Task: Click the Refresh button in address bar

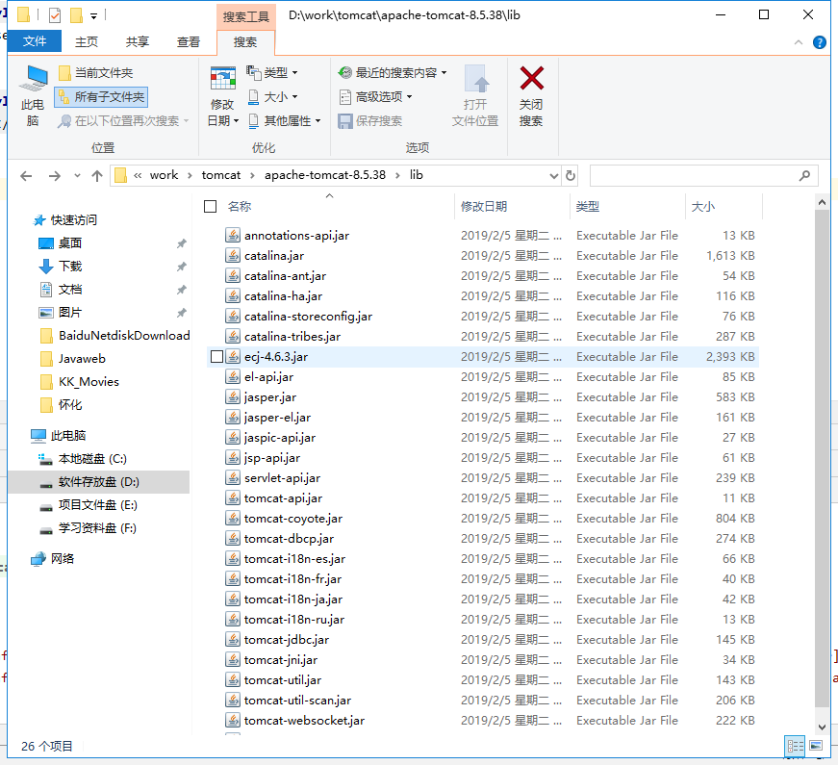Action: click(x=571, y=175)
